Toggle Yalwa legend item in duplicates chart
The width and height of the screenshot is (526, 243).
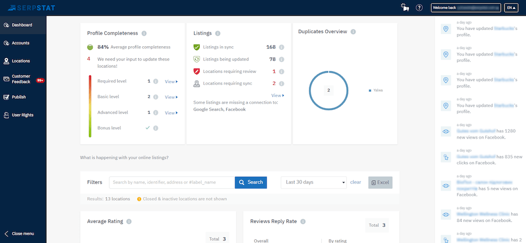[x=376, y=90]
